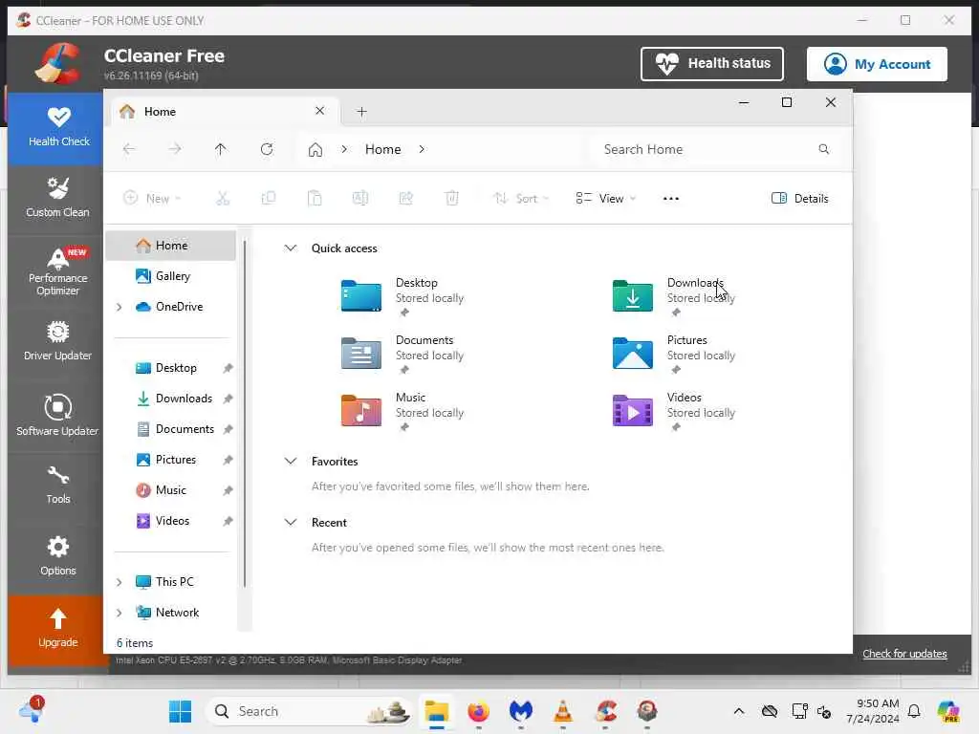The image size is (979, 734).
Task: Click the navigation pane scrollbar
Action: coord(245,413)
